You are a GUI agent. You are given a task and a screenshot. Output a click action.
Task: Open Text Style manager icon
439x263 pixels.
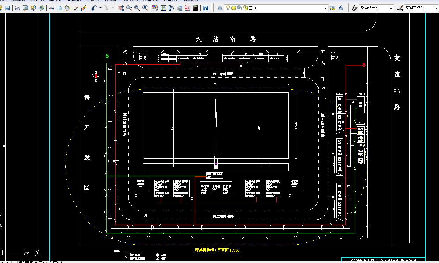(355, 8)
